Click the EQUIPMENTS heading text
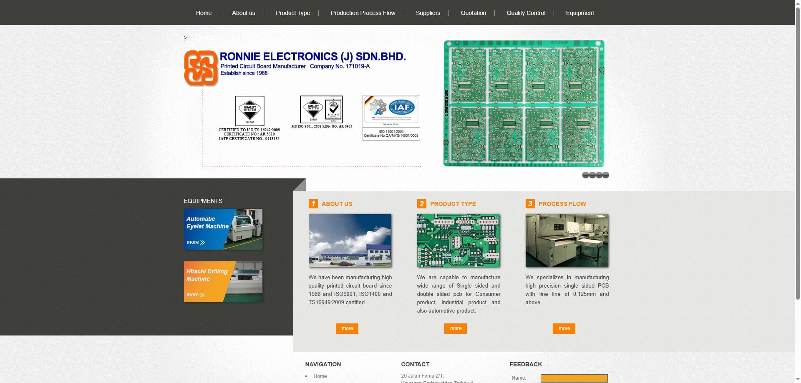 pyautogui.click(x=203, y=201)
